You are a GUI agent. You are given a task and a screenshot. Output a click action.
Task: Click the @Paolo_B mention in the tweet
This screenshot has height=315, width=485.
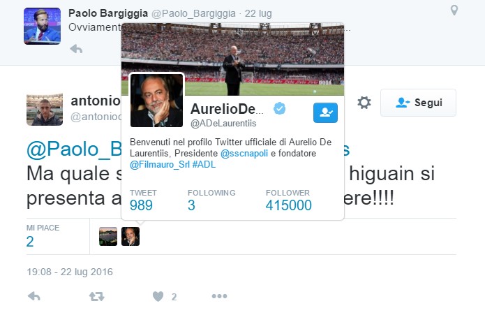[x=74, y=149]
